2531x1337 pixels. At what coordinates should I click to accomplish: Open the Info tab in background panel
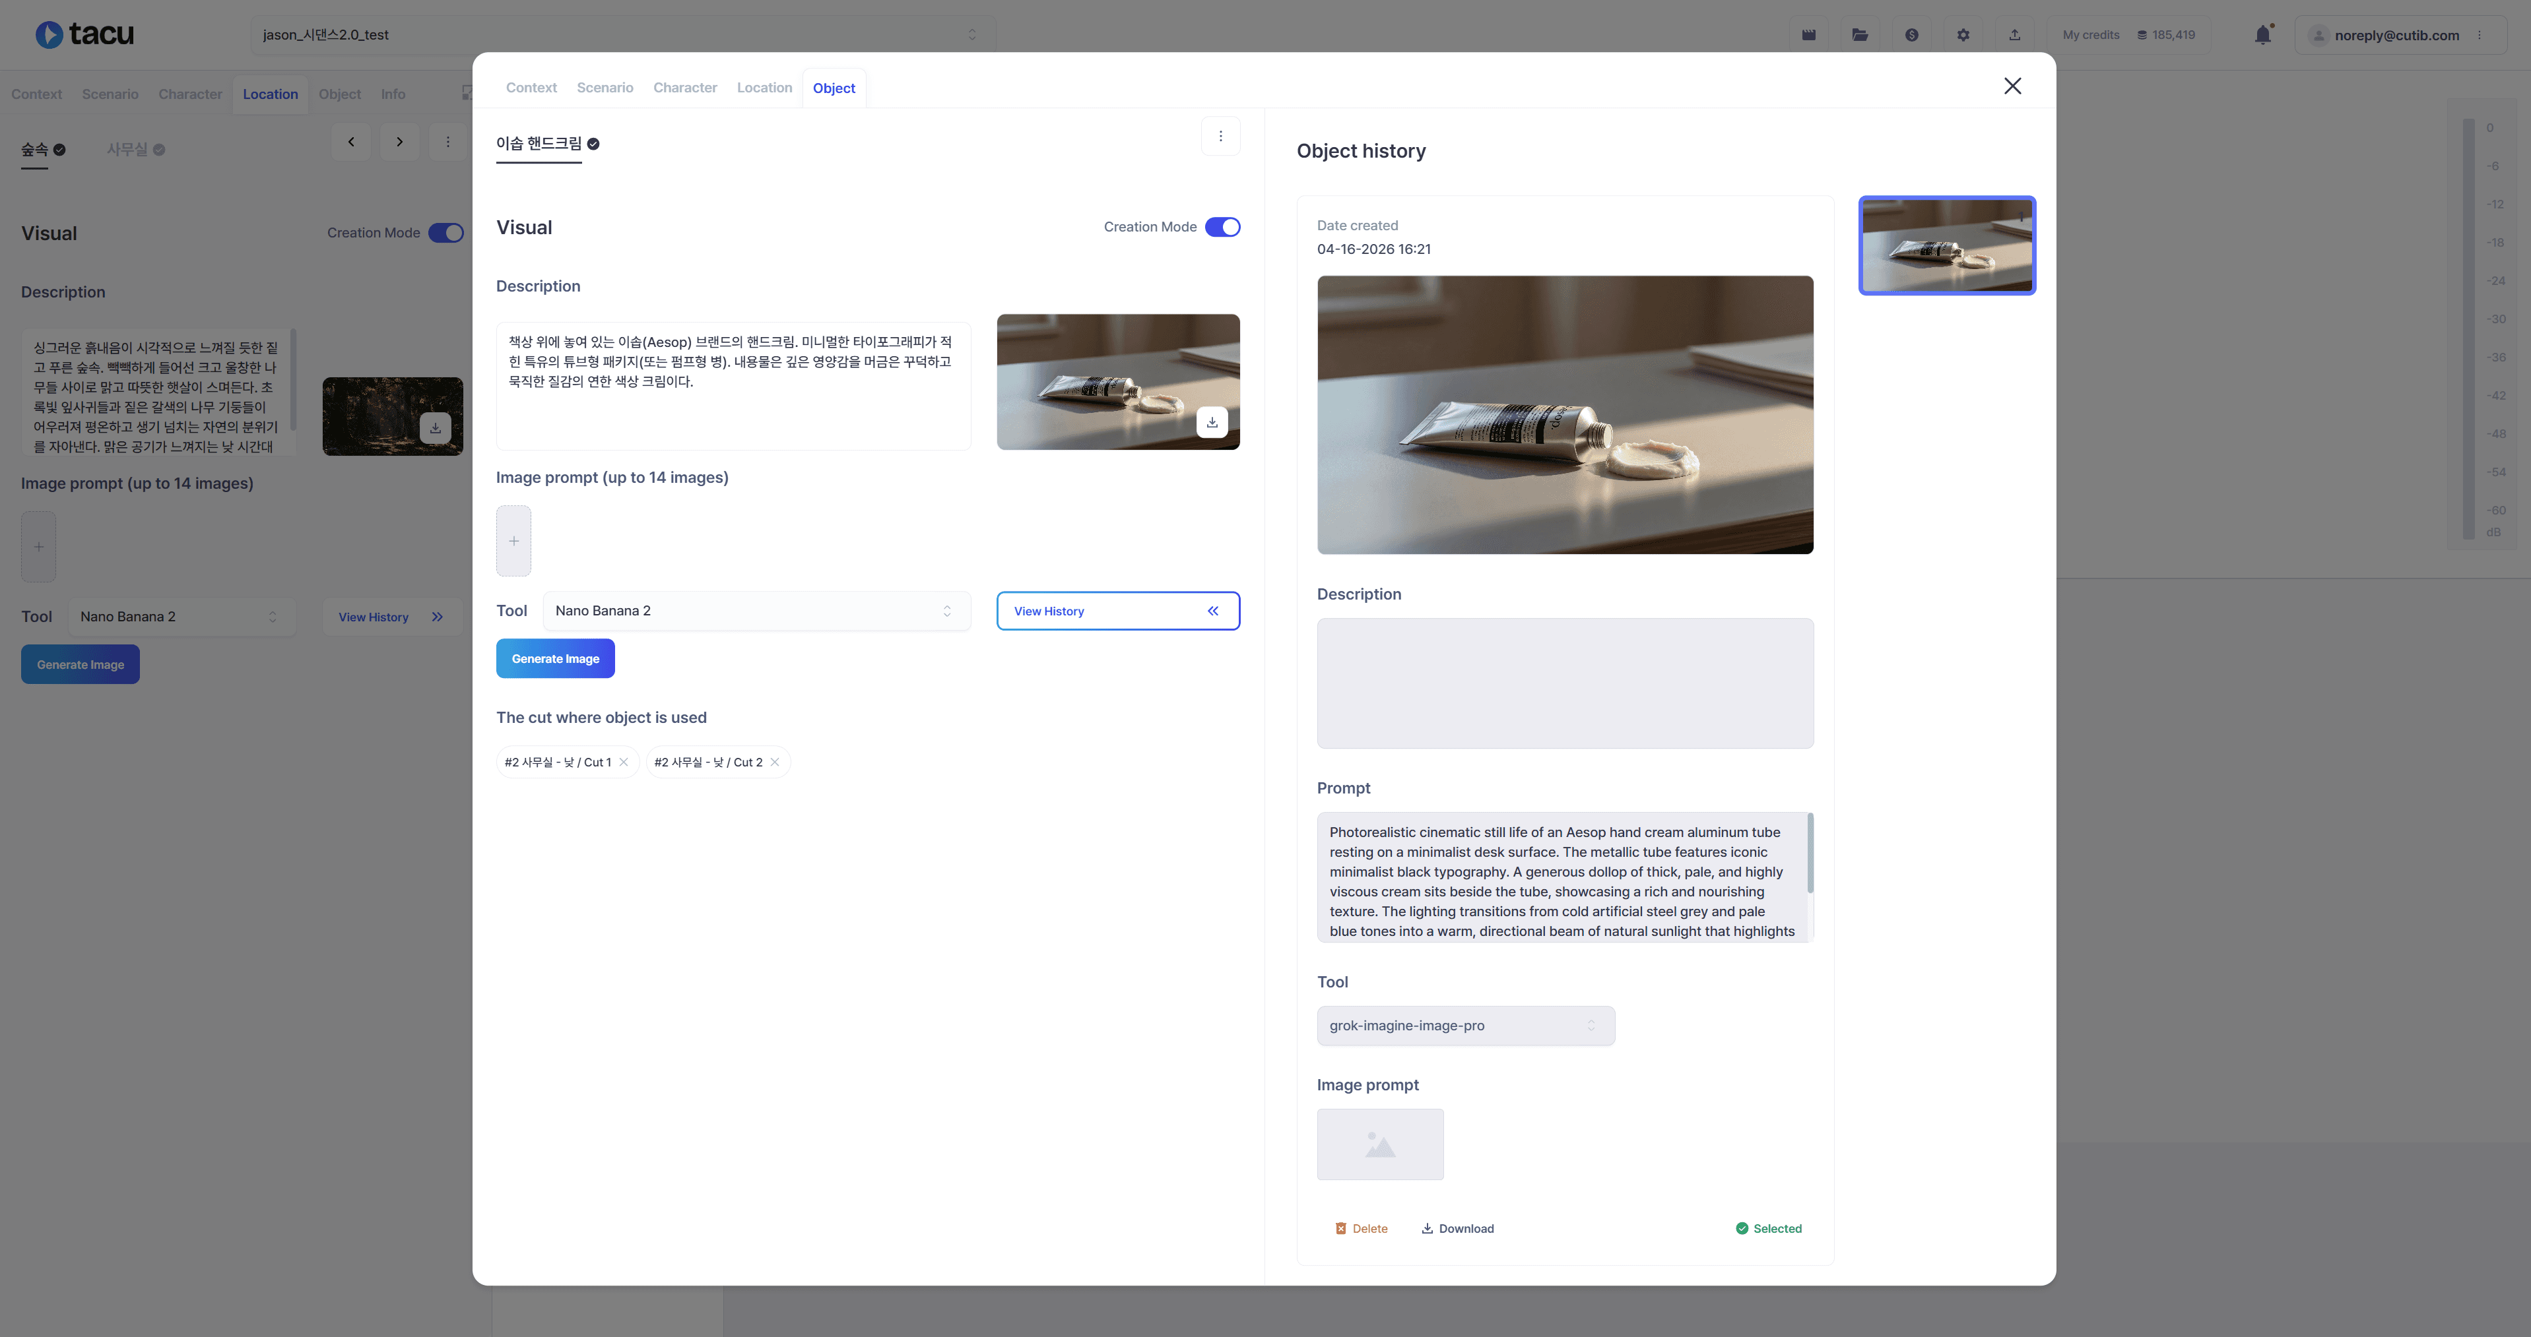[393, 94]
